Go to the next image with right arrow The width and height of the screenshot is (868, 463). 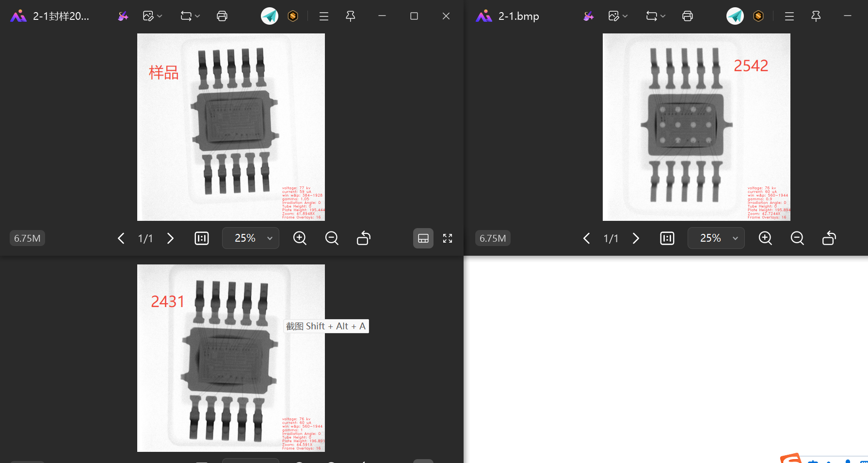tap(170, 238)
